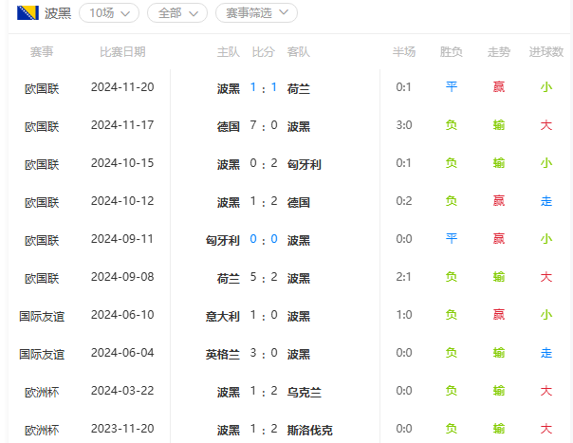573x443 pixels.
Task: Click 欧洲杯 label on 2023-11-20 row
Action: pos(42,430)
